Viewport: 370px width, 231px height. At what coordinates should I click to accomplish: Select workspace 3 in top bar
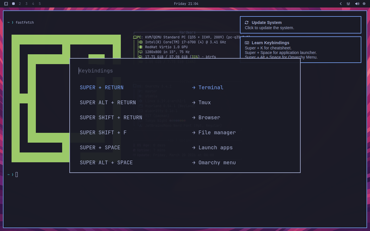point(26,4)
